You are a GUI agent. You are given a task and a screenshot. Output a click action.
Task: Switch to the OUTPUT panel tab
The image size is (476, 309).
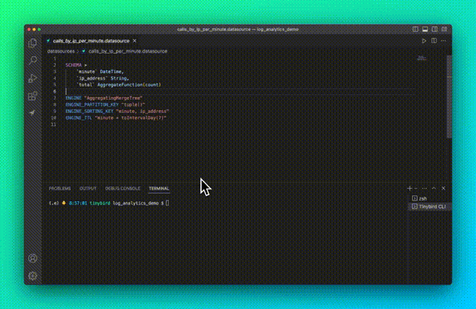pos(88,189)
